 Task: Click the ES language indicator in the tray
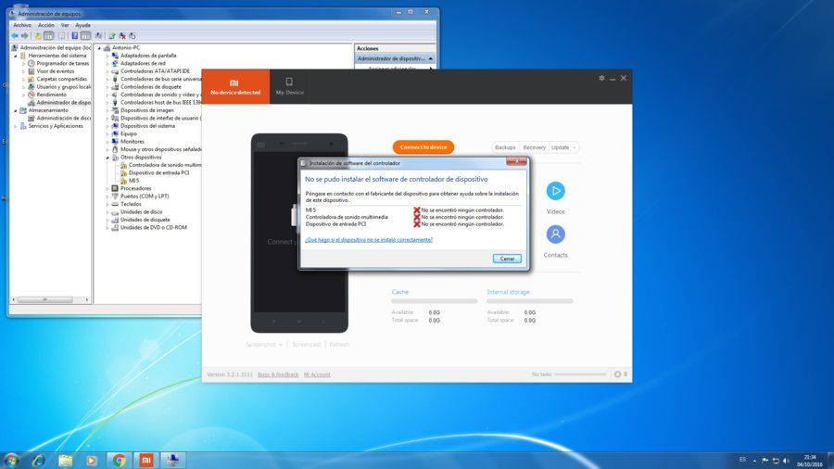pyautogui.click(x=742, y=460)
